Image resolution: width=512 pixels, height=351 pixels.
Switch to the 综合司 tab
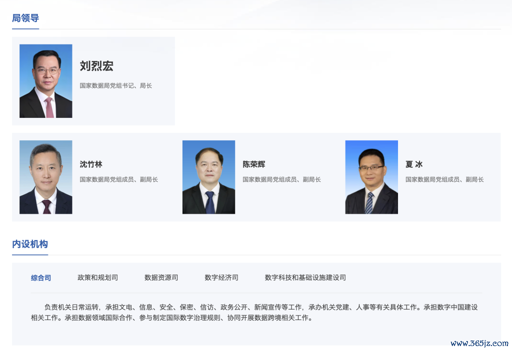(41, 278)
